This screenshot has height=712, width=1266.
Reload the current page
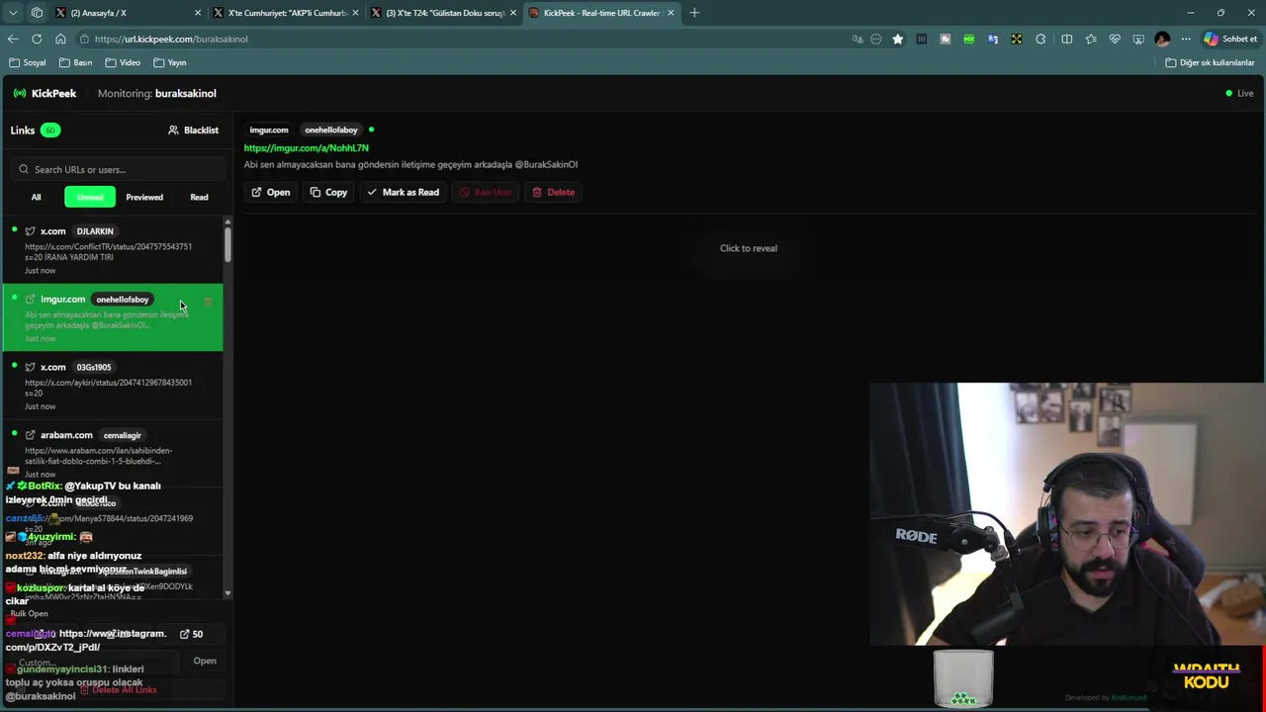(37, 39)
